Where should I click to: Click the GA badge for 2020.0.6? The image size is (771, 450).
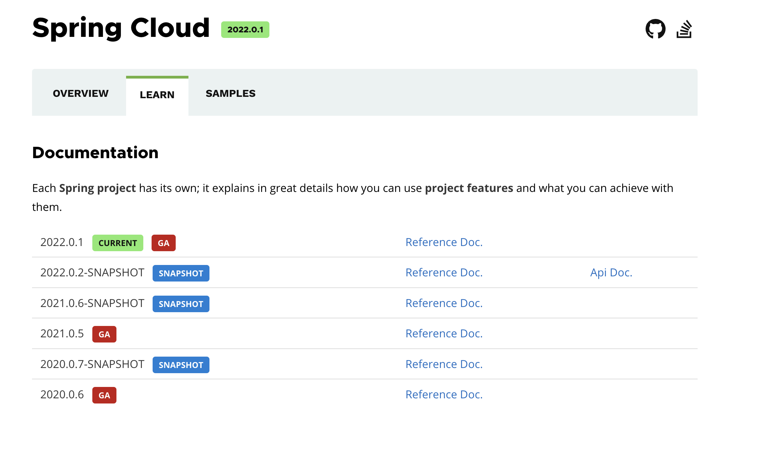click(x=104, y=395)
